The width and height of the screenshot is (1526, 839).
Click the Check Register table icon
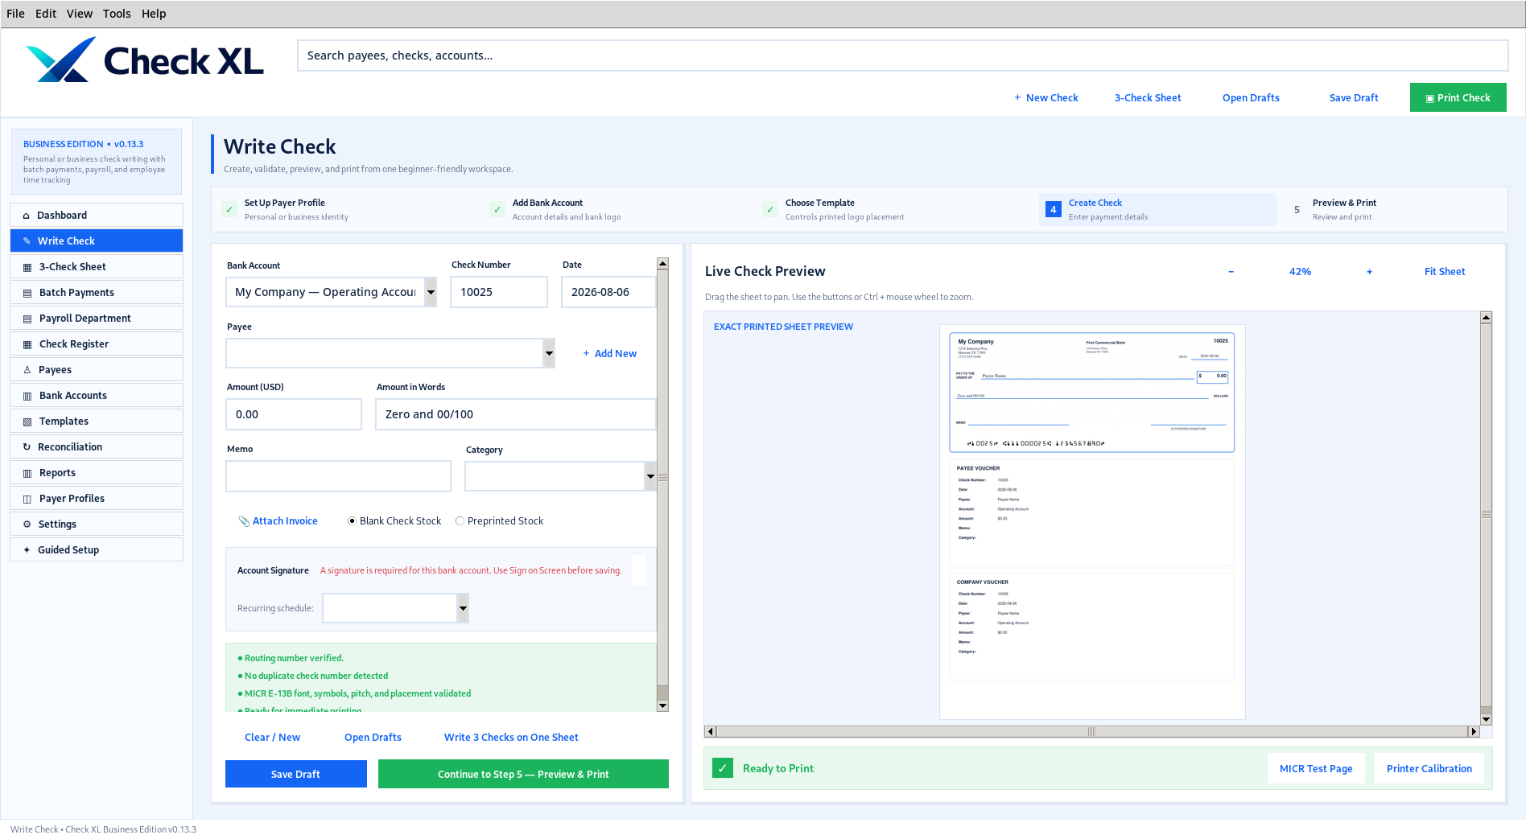click(x=27, y=344)
